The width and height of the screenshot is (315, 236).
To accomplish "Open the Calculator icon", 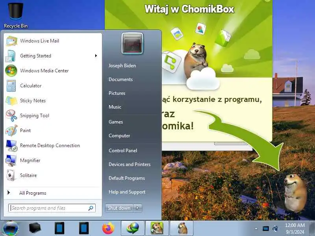I will pos(11,86).
